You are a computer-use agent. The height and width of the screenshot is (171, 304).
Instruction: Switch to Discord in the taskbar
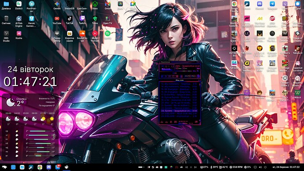(48, 167)
